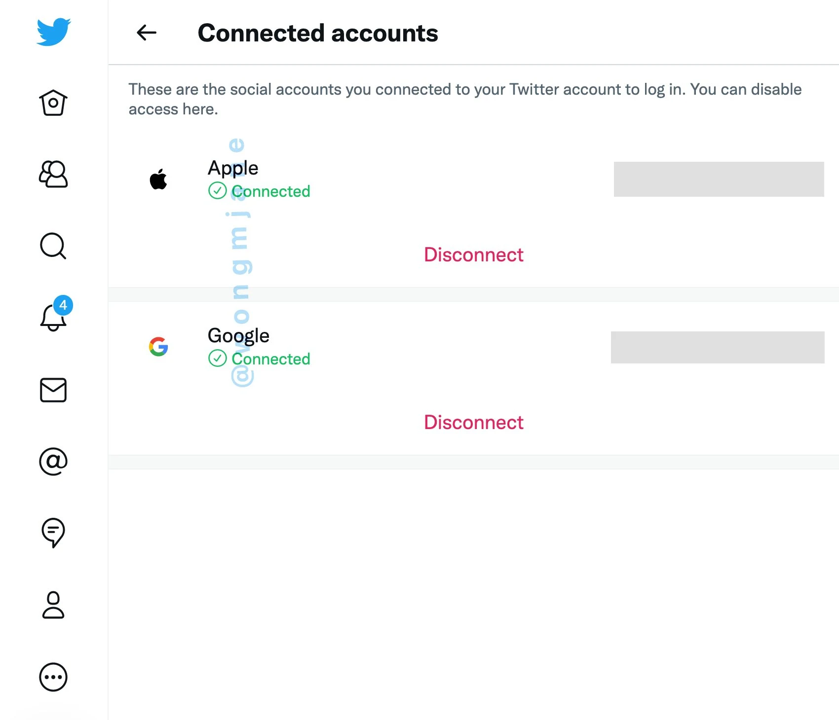
Task: Open the Home feed
Action: click(53, 103)
